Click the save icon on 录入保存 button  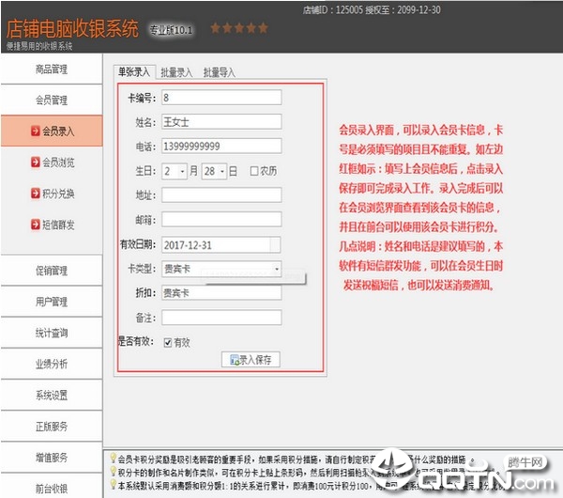(x=235, y=360)
